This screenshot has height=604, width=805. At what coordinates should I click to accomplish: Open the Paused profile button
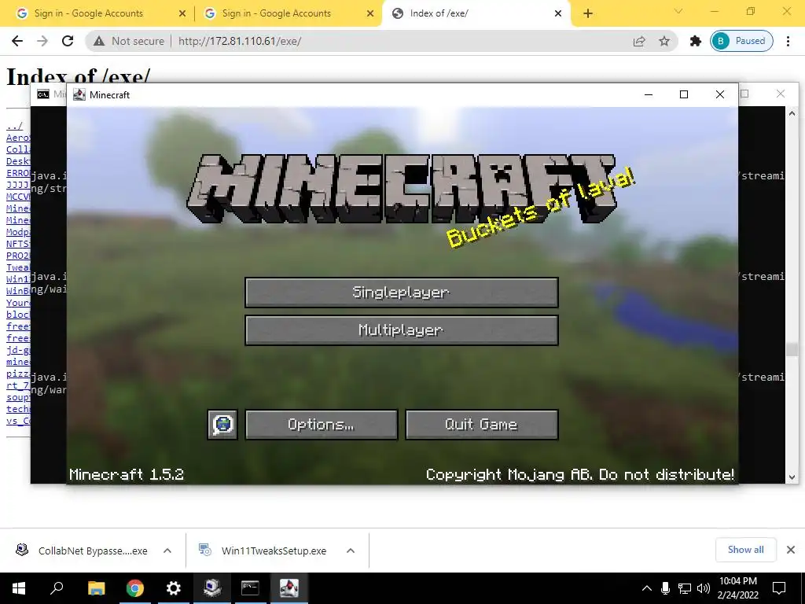pyautogui.click(x=741, y=41)
